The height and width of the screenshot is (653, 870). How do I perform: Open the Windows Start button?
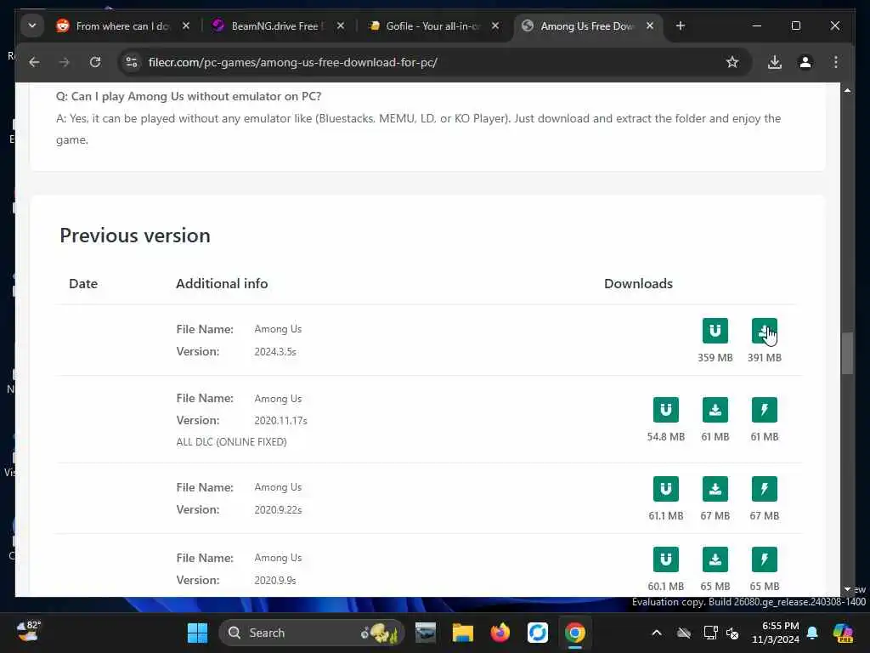197,633
